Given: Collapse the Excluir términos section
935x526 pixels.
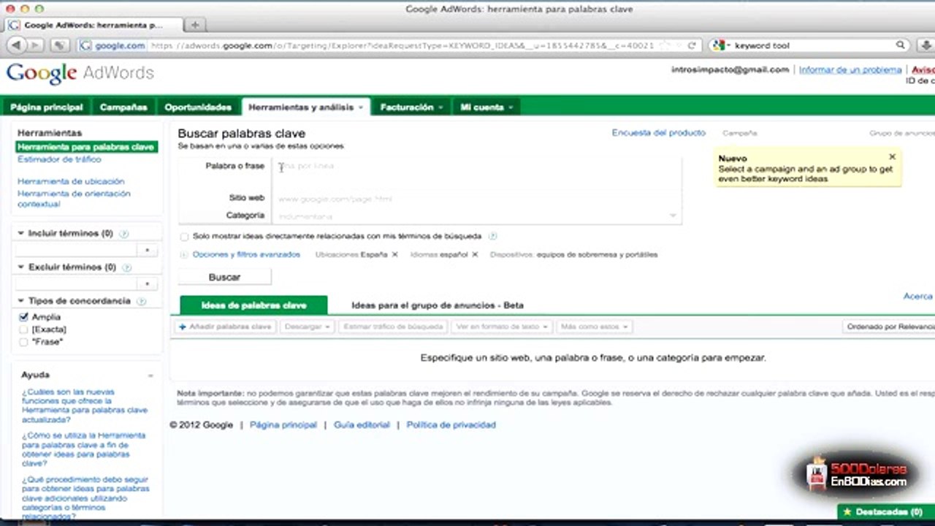Looking at the screenshot, I should point(21,267).
